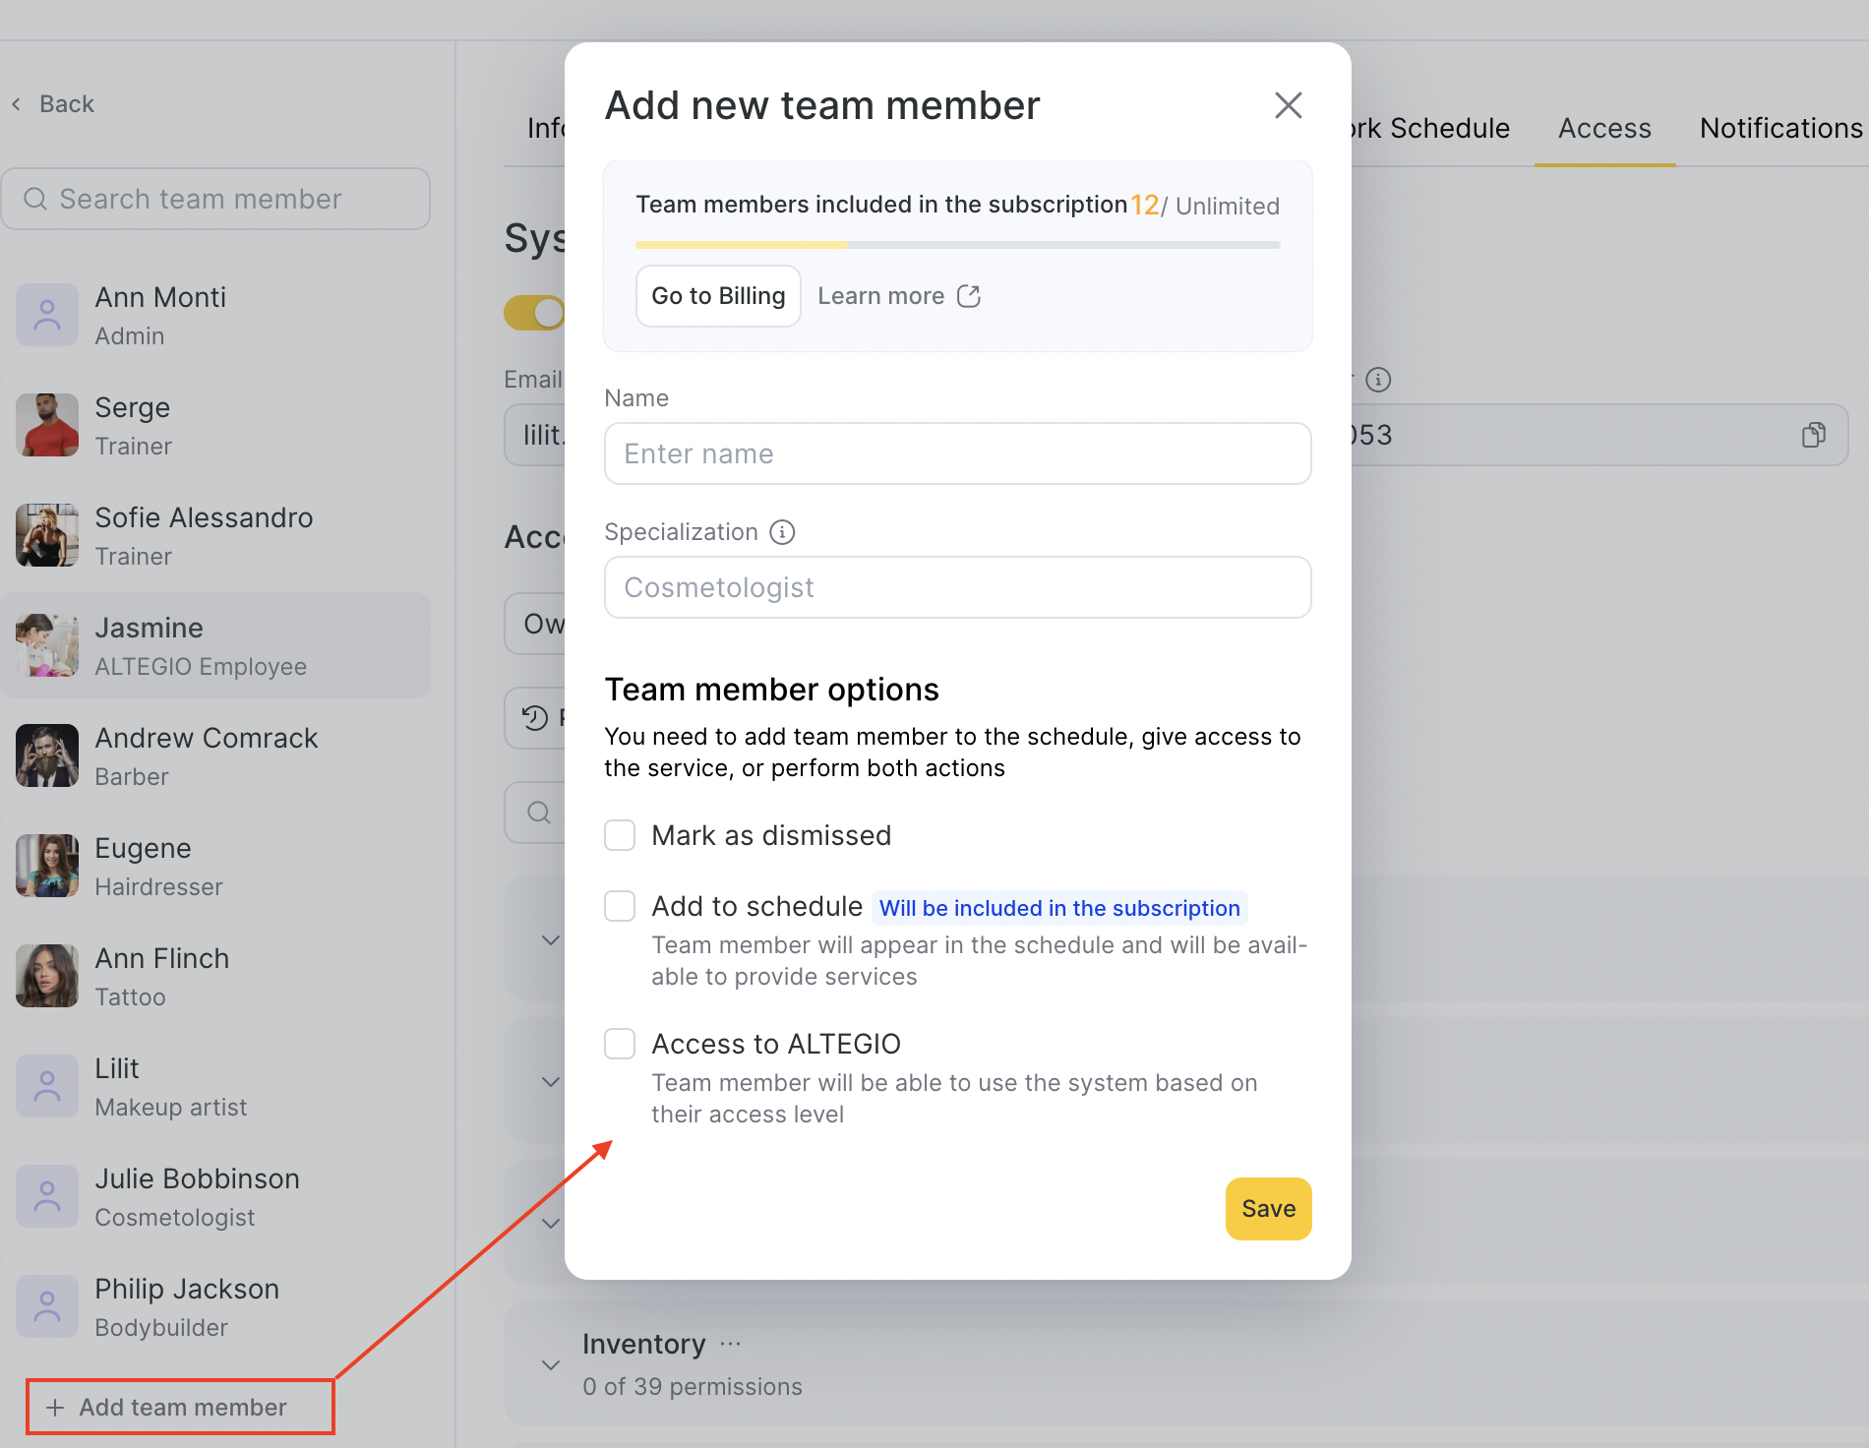
Task: Click the search magnifier icon in sidebar
Action: tap(35, 199)
